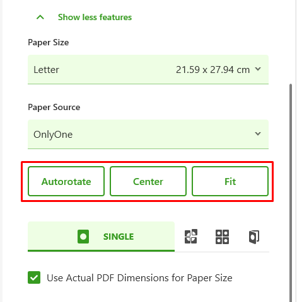Image resolution: width=297 pixels, height=302 pixels.
Task: Click the green single-page icon
Action: [x=83, y=237]
